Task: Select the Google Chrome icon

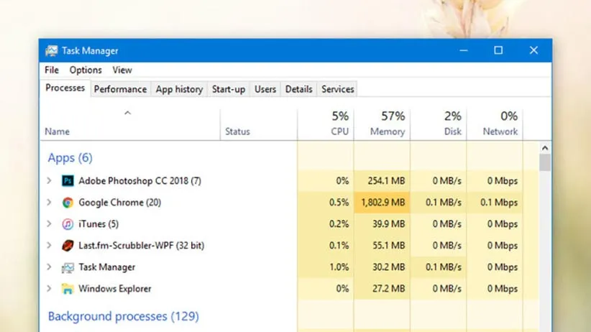Action: tap(68, 203)
